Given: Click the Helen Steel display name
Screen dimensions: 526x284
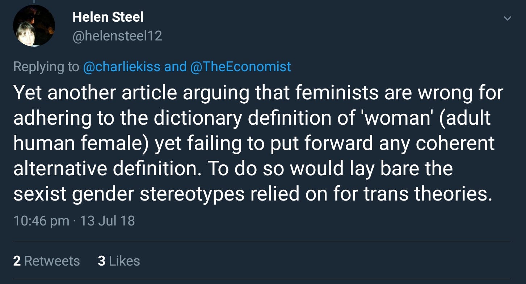Looking at the screenshot, I should [108, 17].
